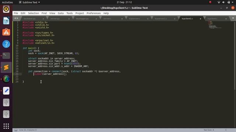Show Applications grid
This screenshot has width=236, height=132.
(x=6, y=126)
